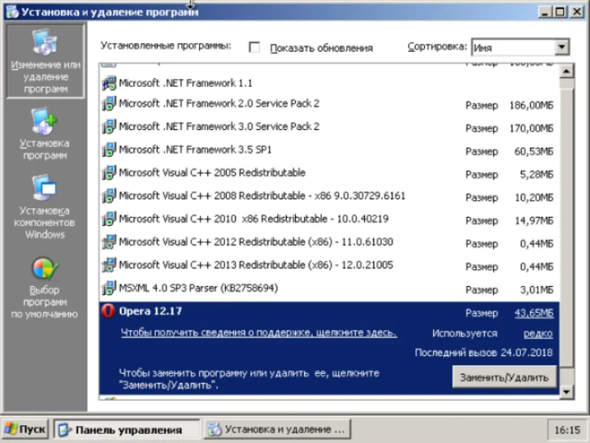
Task: Select the .NET Framework 2.0 Service Pack 2 icon
Action: click(x=109, y=104)
